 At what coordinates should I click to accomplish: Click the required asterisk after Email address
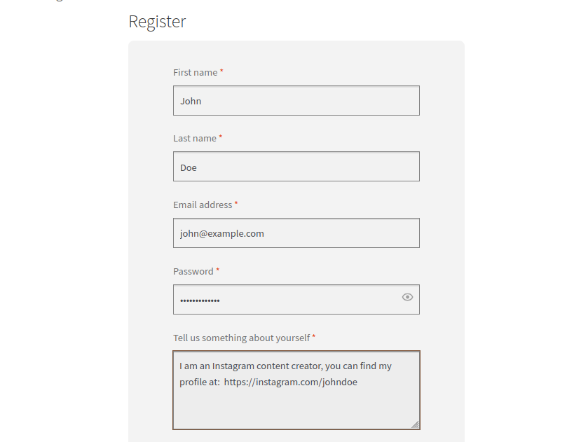click(x=236, y=203)
